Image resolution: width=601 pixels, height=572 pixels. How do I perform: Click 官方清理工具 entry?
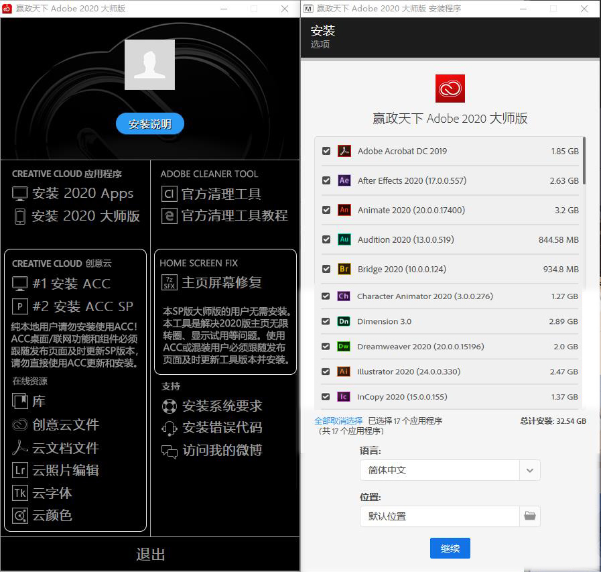tap(211, 194)
